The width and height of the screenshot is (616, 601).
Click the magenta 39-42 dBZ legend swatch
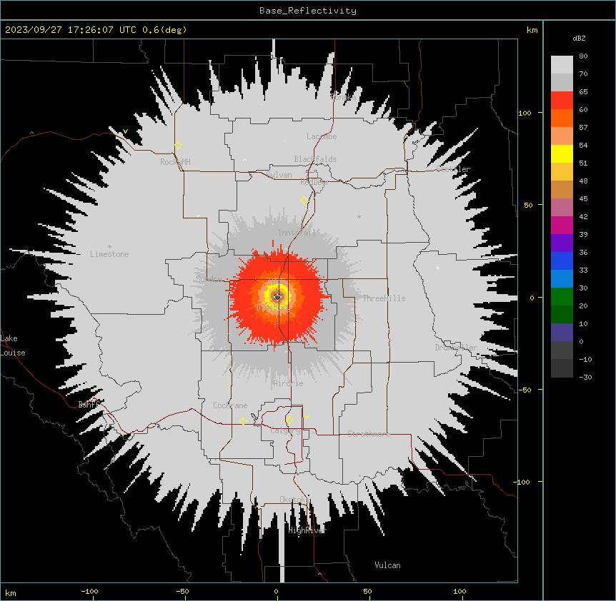pos(562,225)
